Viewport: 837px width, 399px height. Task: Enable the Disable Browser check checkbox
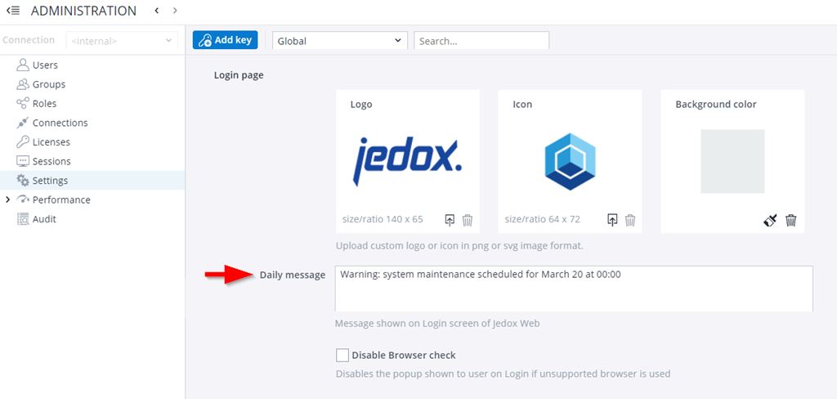pos(342,355)
